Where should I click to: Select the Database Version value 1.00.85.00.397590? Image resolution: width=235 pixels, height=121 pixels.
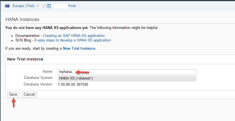click(73, 85)
